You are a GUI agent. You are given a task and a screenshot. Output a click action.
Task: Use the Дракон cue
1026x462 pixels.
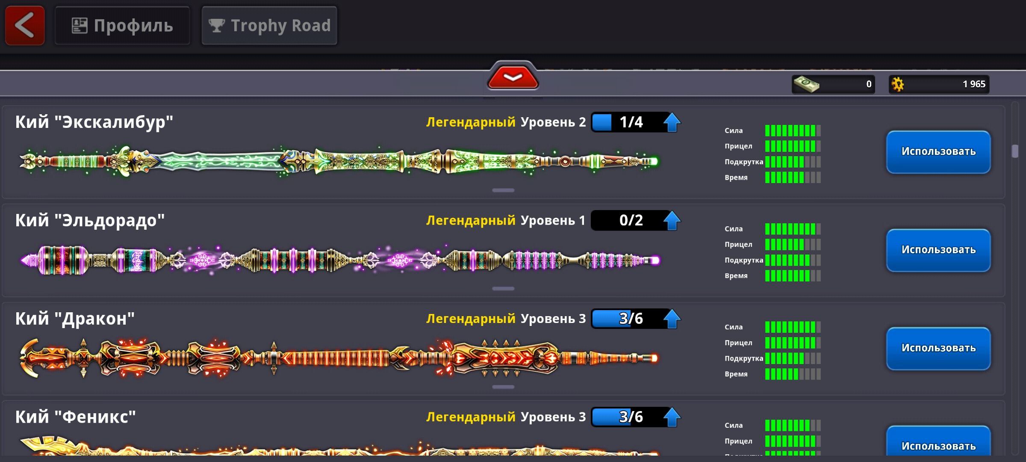(938, 349)
